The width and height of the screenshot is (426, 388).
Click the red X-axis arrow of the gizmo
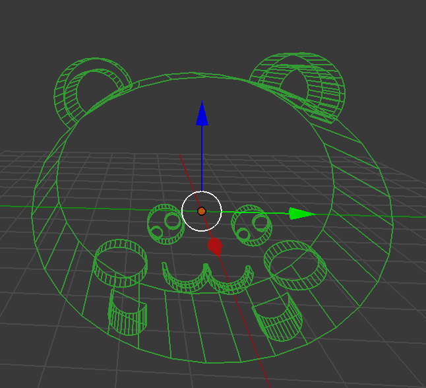tap(215, 247)
